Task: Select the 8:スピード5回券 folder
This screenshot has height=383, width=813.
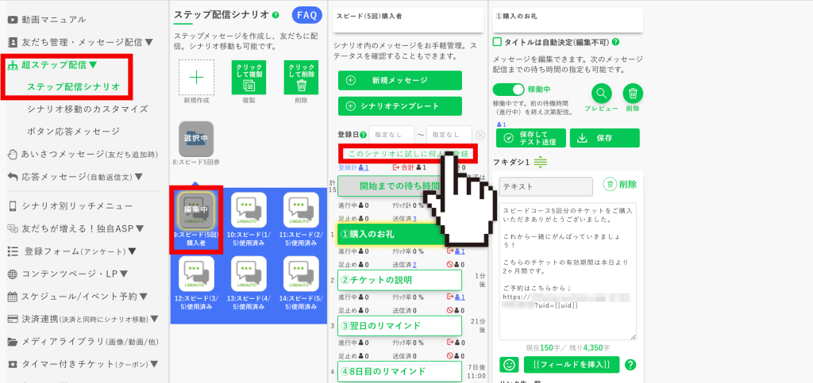Action: tap(196, 139)
